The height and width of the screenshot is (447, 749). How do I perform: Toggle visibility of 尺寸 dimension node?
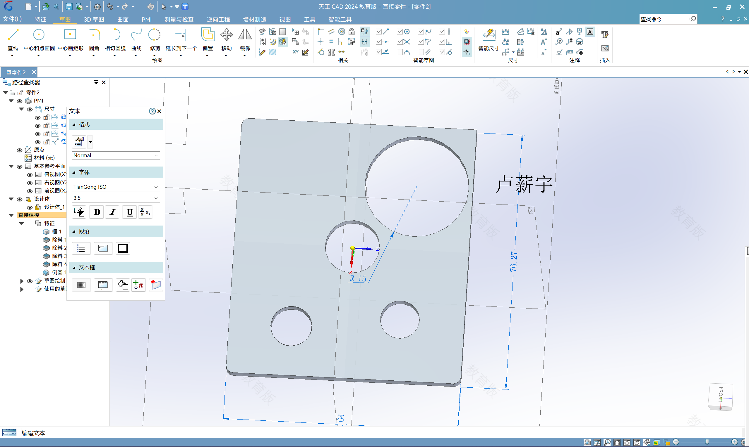tap(29, 109)
